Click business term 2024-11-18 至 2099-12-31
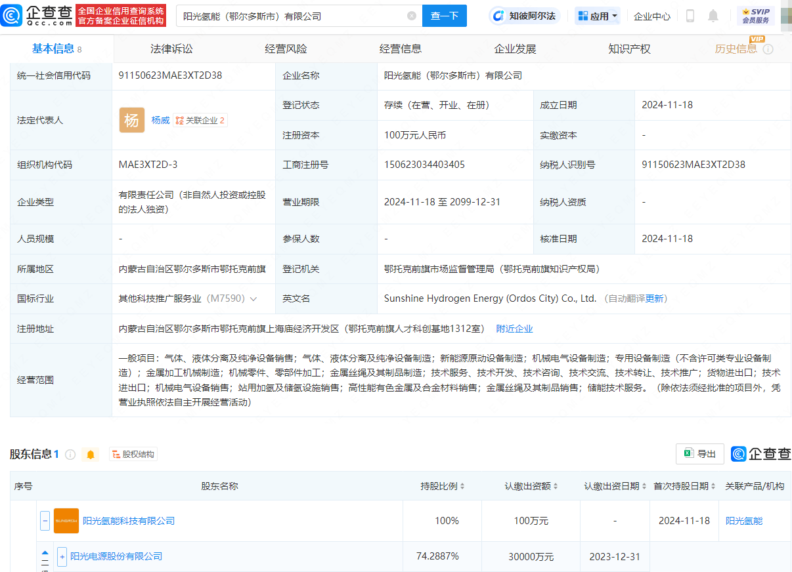792x572 pixels. [442, 202]
